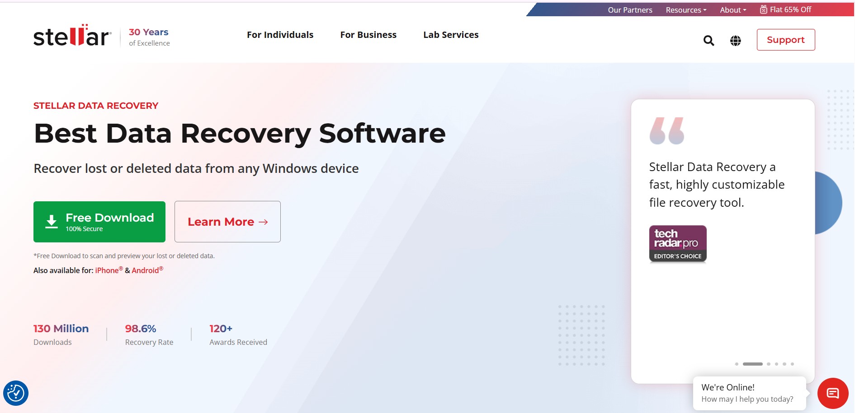The height and width of the screenshot is (413, 855).
Task: Open the Lab Services menu
Action: coord(451,35)
